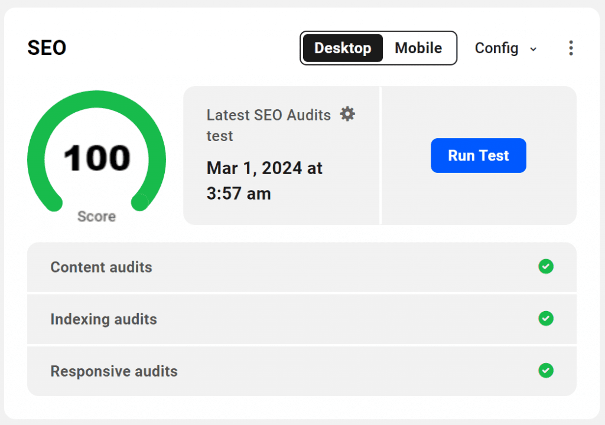This screenshot has width=605, height=425.
Task: Click the green check on Responsive audits
Action: coord(545,371)
